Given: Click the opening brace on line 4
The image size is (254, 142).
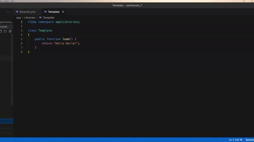Looking at the screenshot, I should (x=29, y=35).
